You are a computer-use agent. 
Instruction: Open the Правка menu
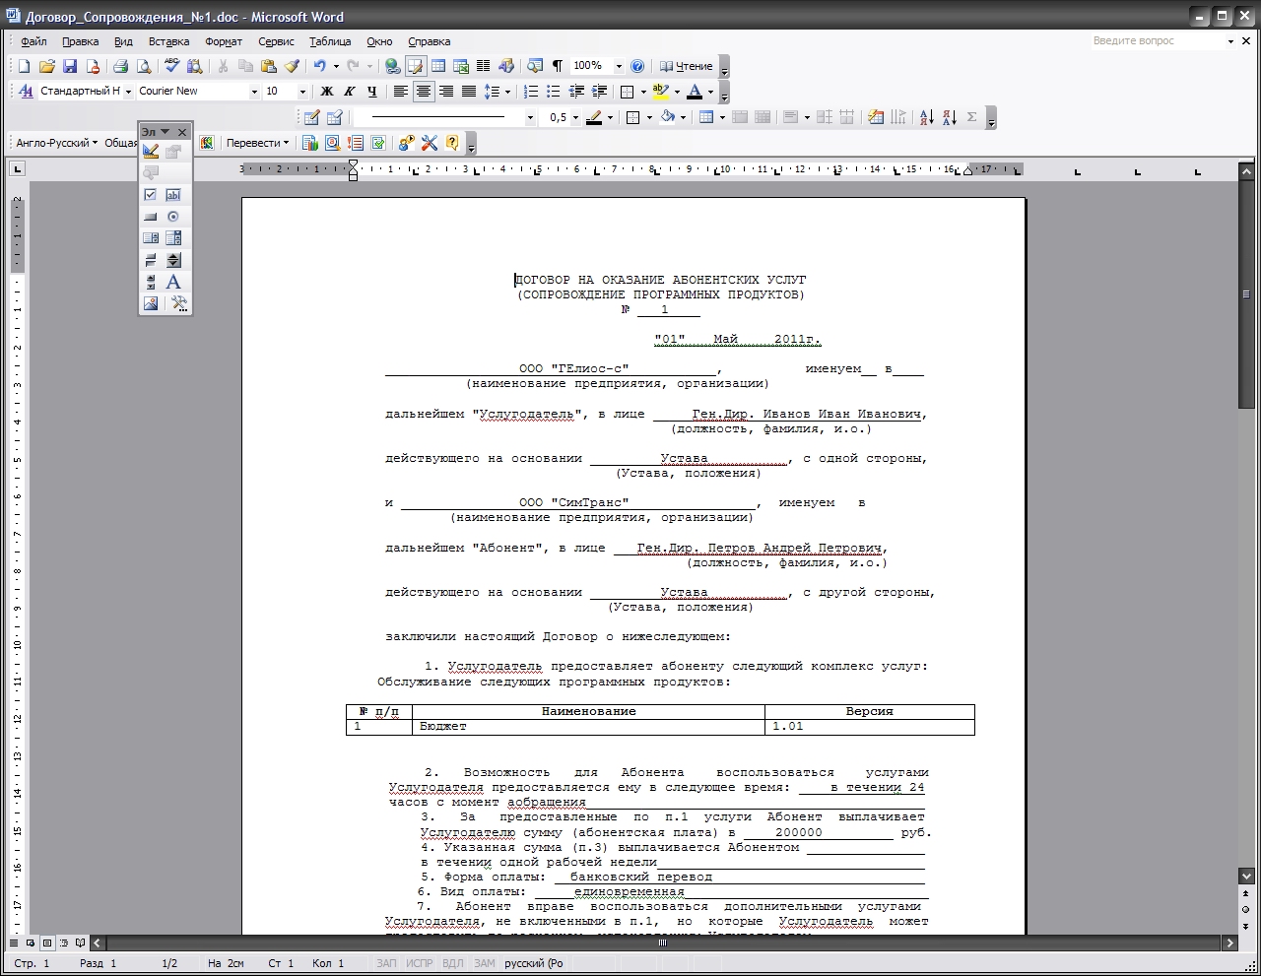pyautogui.click(x=80, y=41)
